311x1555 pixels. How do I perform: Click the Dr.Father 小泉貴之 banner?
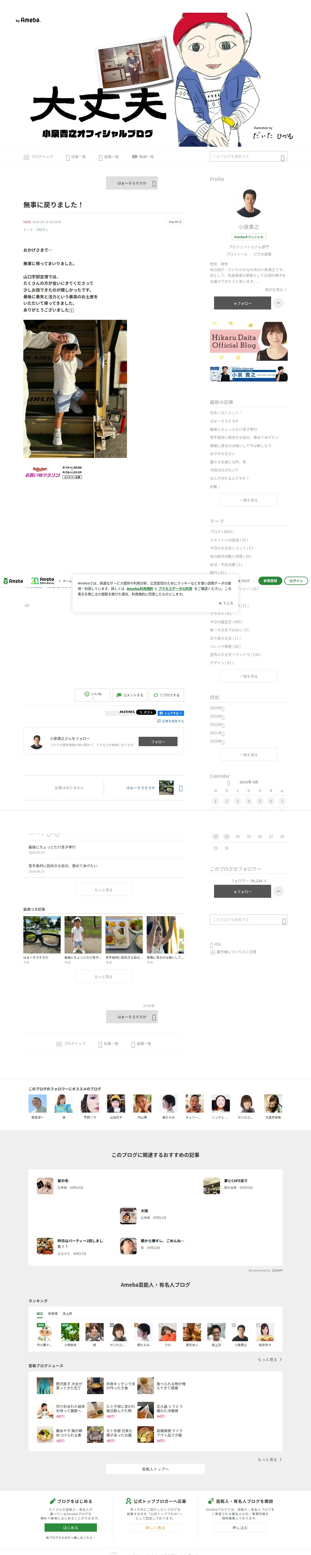coord(249,374)
